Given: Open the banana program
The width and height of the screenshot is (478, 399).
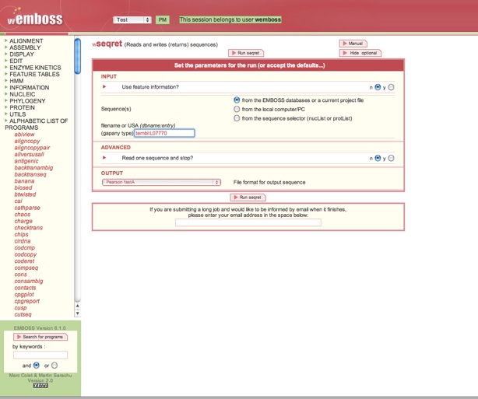Looking at the screenshot, I should pos(24,181).
